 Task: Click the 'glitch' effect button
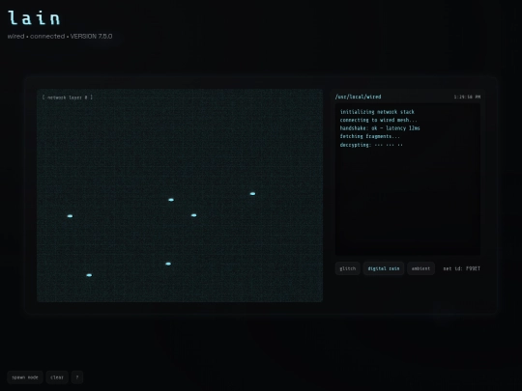click(x=348, y=268)
